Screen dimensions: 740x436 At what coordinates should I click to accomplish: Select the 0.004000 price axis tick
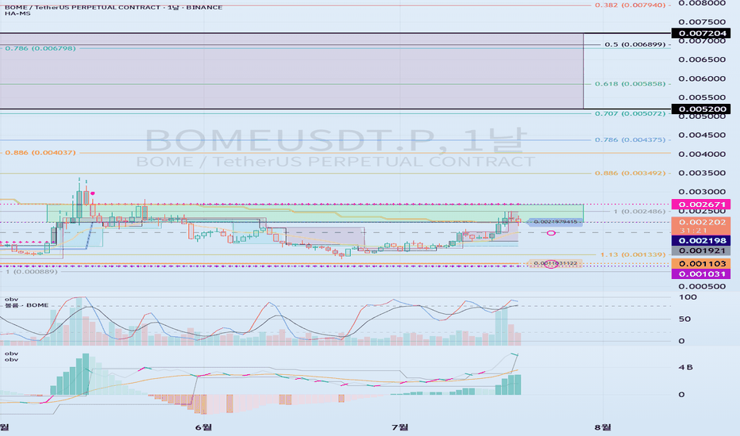[x=702, y=154]
